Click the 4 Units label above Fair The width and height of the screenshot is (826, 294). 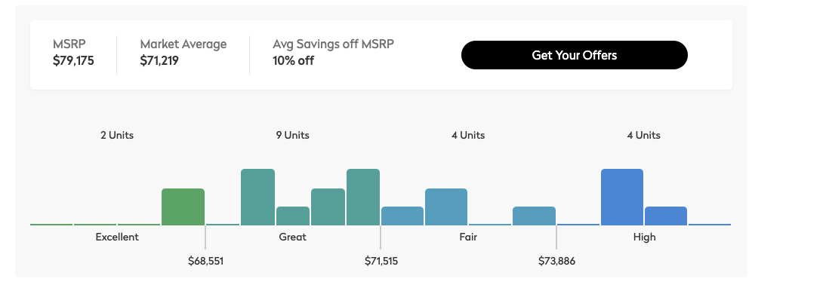coord(468,135)
